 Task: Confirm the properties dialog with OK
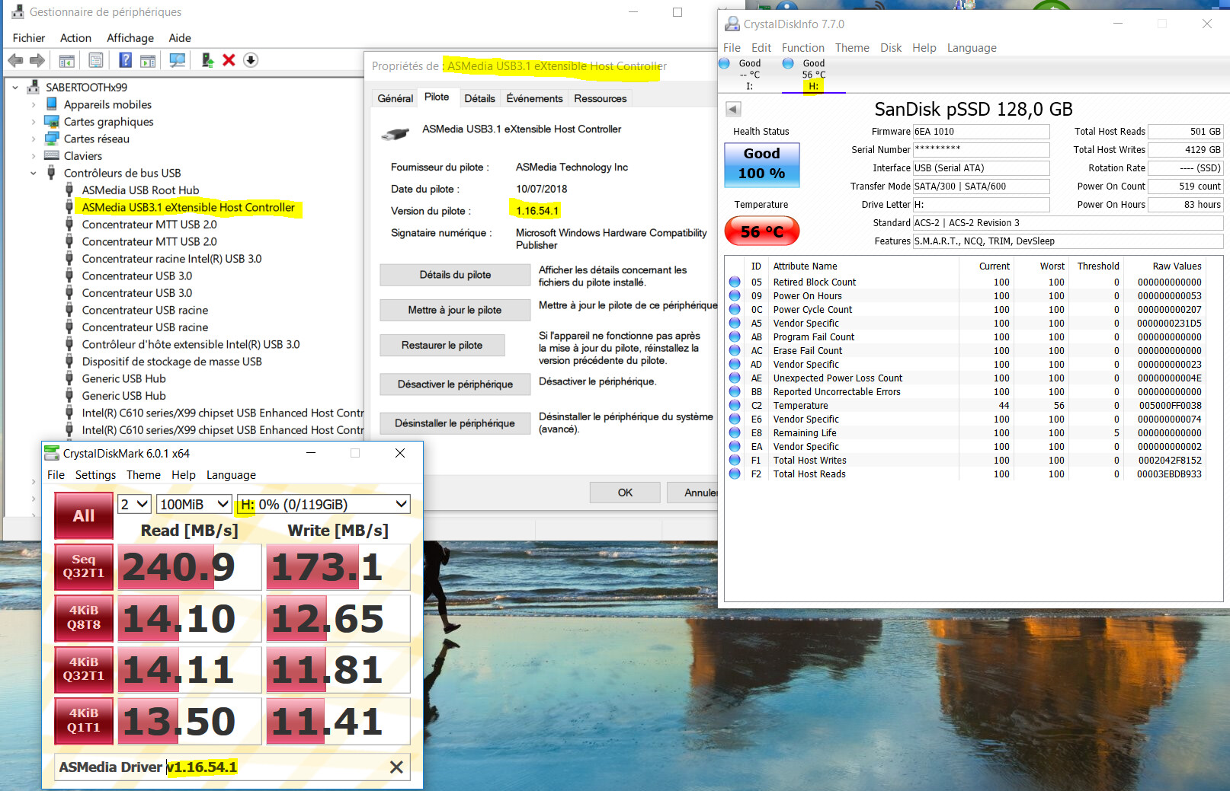pos(625,493)
